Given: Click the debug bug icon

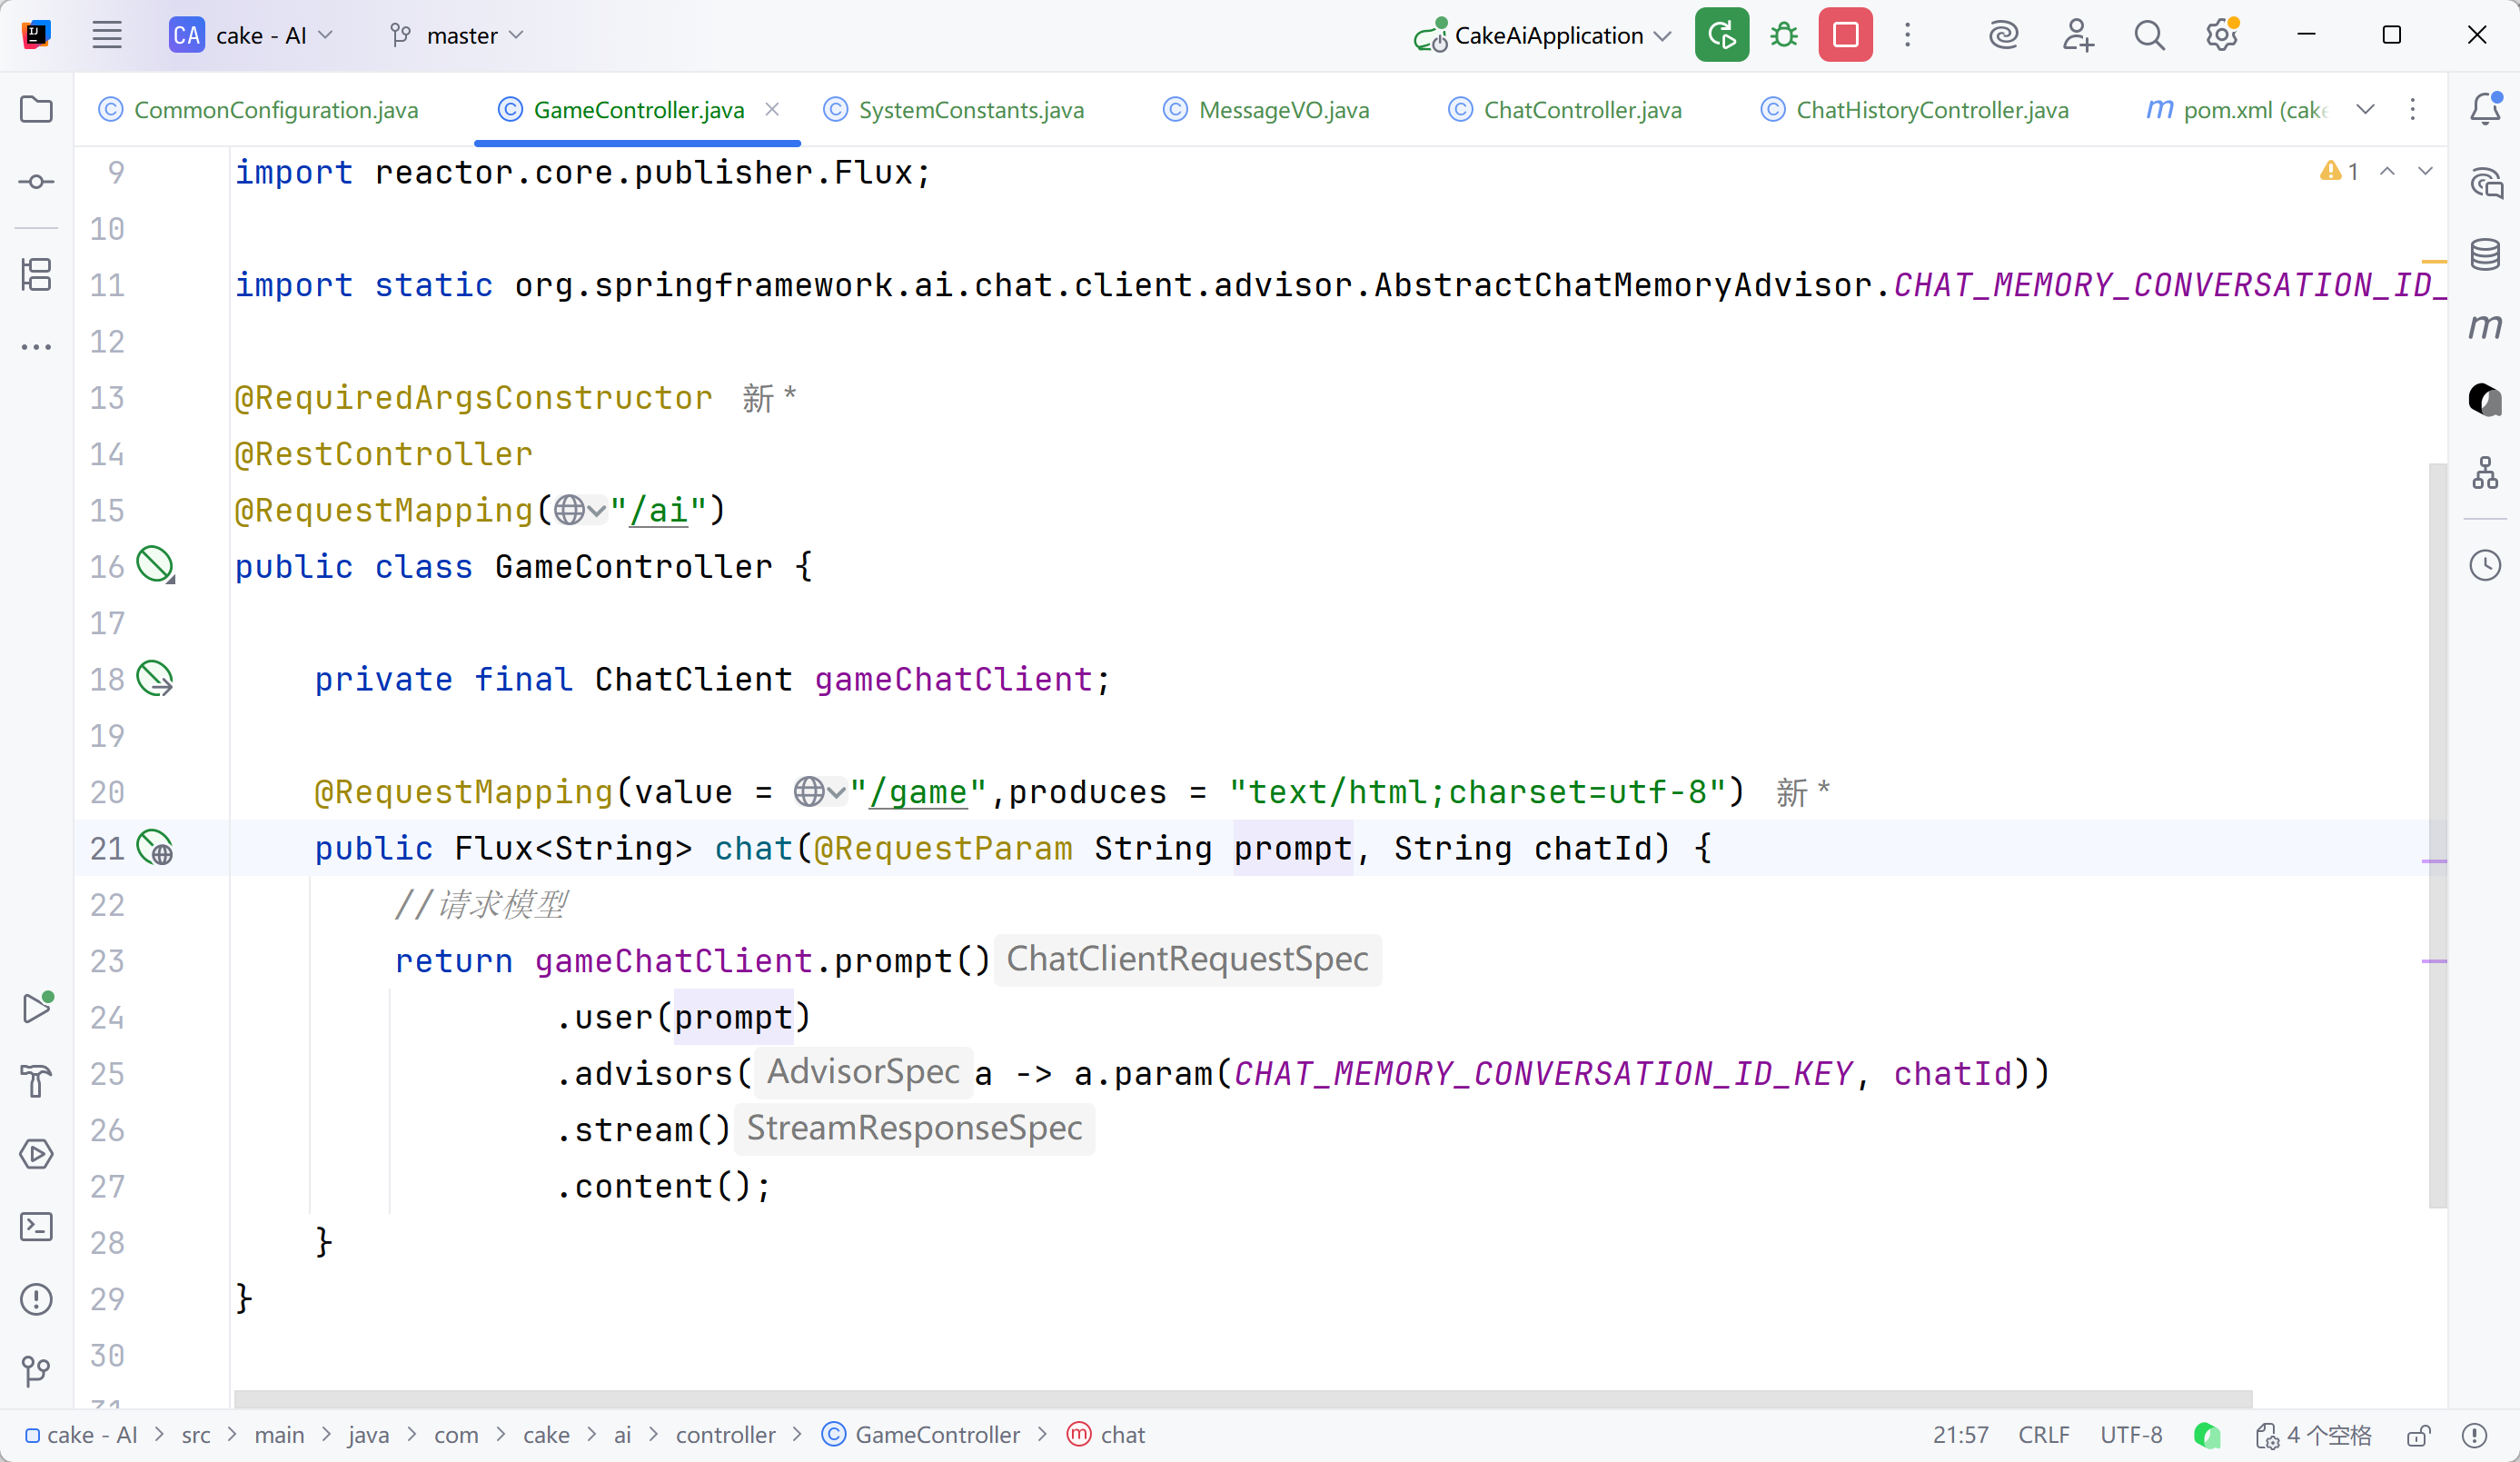Looking at the screenshot, I should pyautogui.click(x=1783, y=36).
